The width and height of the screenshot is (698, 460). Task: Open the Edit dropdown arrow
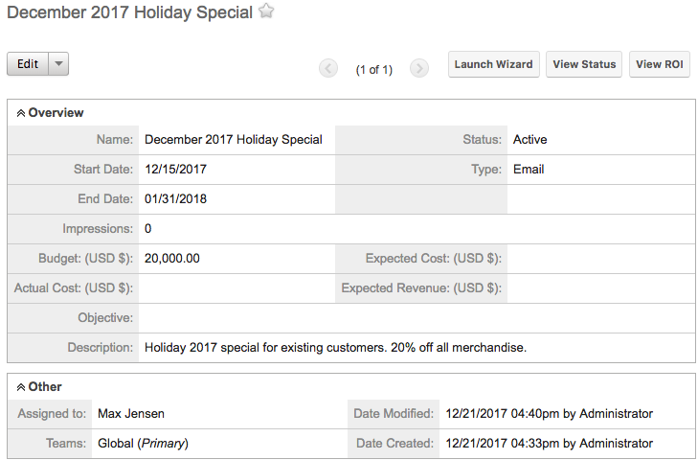coord(57,64)
